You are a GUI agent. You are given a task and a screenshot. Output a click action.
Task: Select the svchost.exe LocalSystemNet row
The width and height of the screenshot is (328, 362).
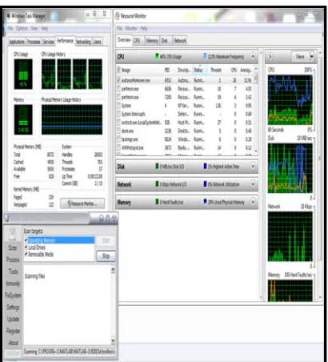(x=186, y=123)
